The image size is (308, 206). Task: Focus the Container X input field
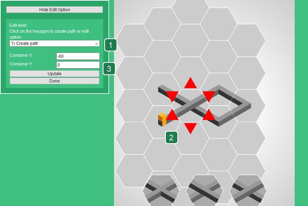coord(78,56)
